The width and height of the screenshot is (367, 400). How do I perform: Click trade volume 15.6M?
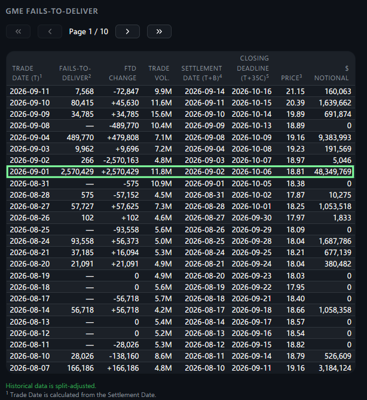tap(161, 114)
